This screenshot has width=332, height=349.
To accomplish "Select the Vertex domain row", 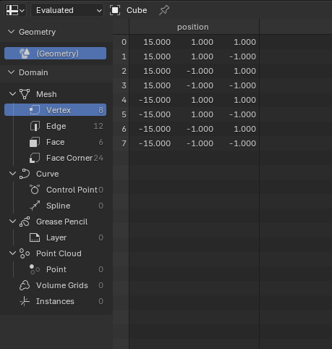I will [x=55, y=110].
